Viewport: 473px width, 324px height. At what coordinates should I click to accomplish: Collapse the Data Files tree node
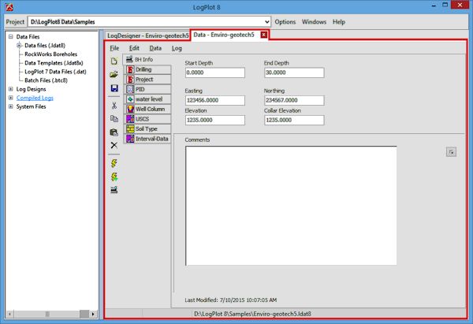[x=11, y=37]
